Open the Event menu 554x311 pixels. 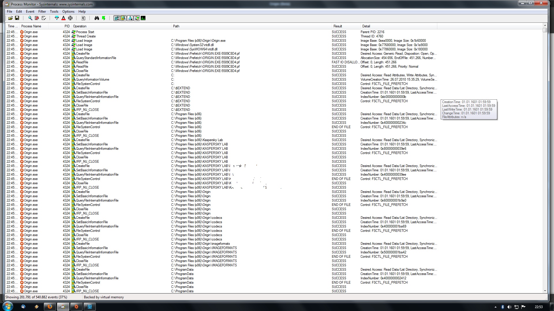(30, 12)
